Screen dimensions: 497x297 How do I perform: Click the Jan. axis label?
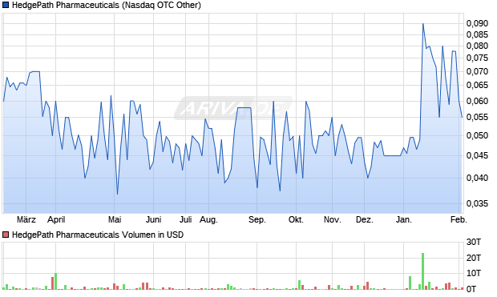point(404,219)
